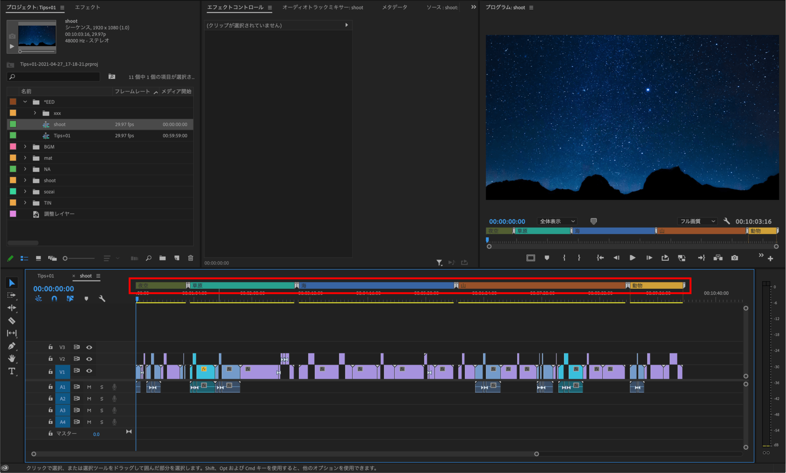Screen dimensions: 786x473
Task: Open the 全体表示 zoom level dropdown
Action: (x=556, y=221)
